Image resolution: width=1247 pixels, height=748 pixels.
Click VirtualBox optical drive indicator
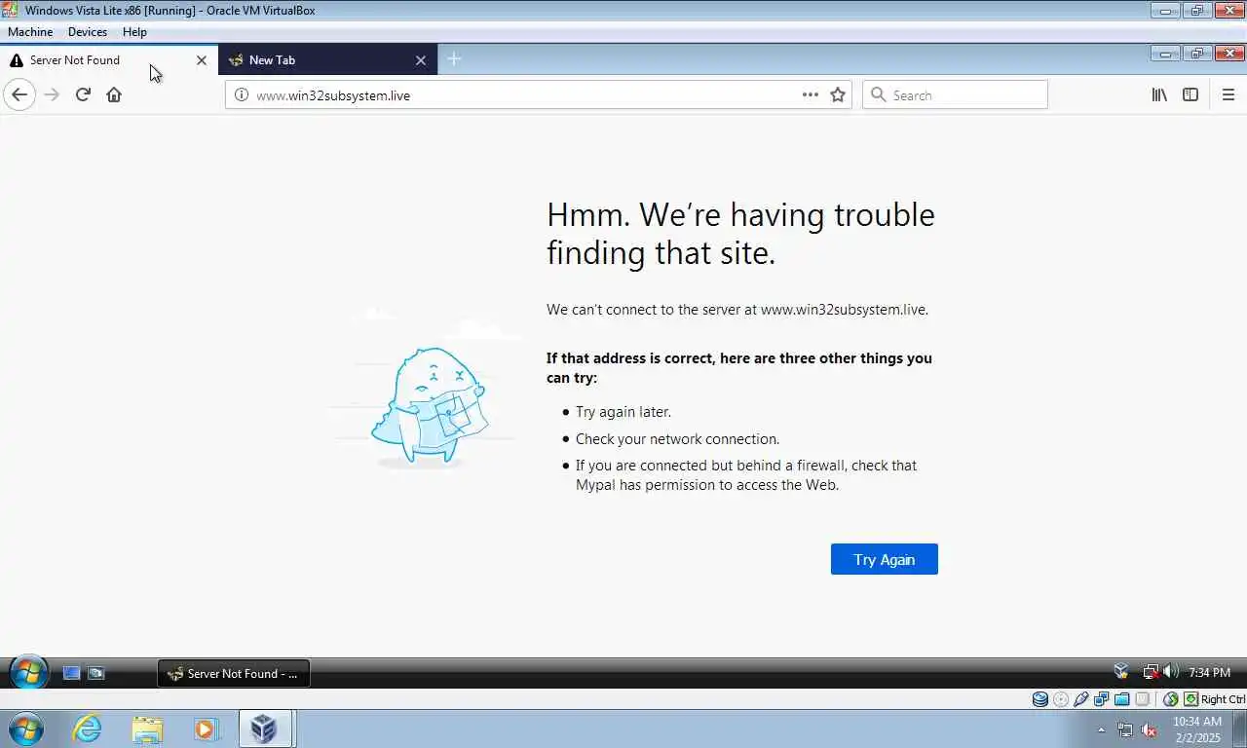tap(1061, 699)
